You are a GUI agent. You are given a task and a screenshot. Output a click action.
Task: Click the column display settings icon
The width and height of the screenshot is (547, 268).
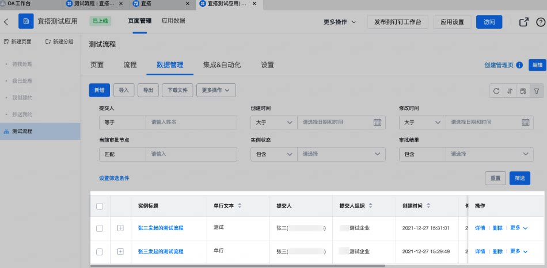[523, 91]
